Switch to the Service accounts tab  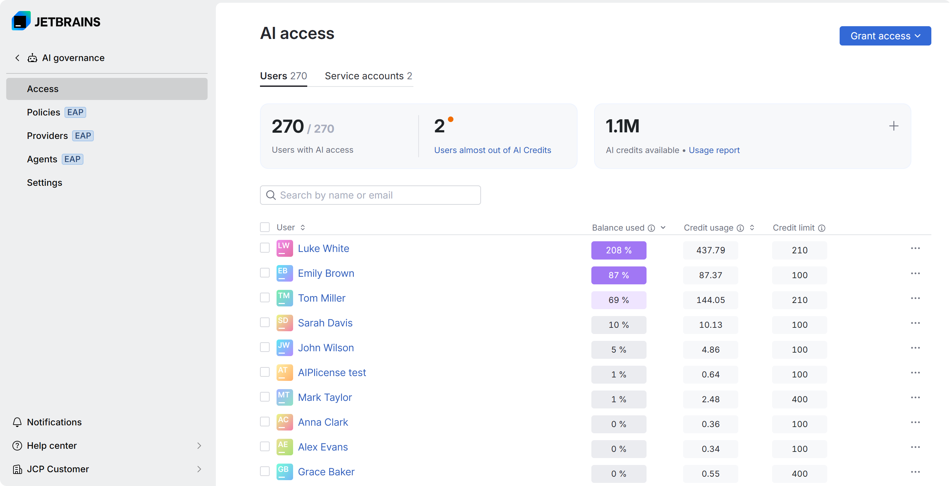(x=368, y=76)
